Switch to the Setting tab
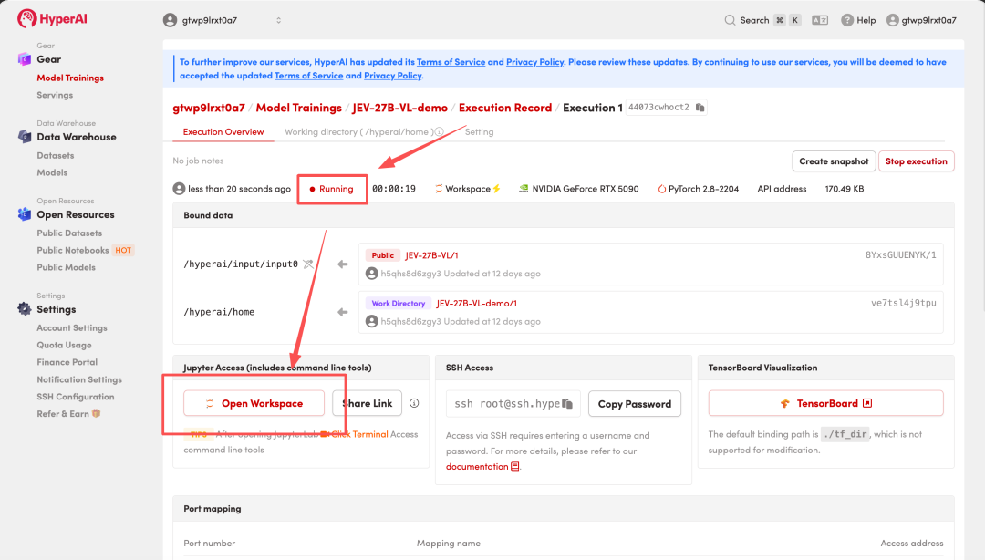Screen dimensions: 985x560 pos(480,132)
